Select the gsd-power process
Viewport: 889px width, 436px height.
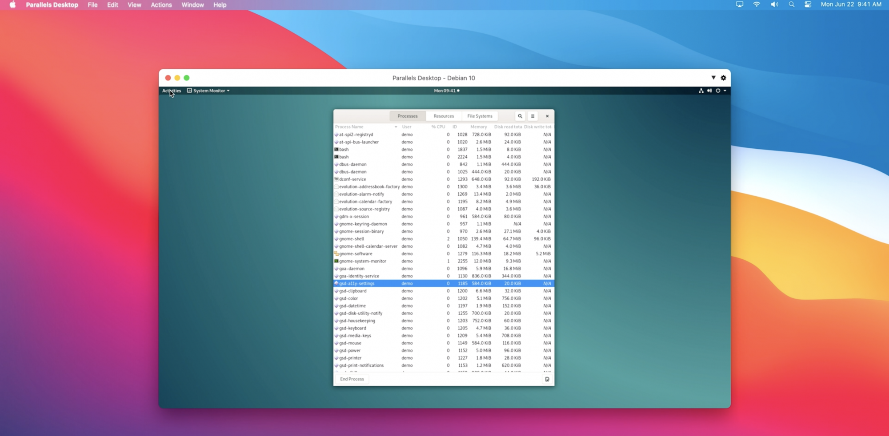(x=444, y=350)
